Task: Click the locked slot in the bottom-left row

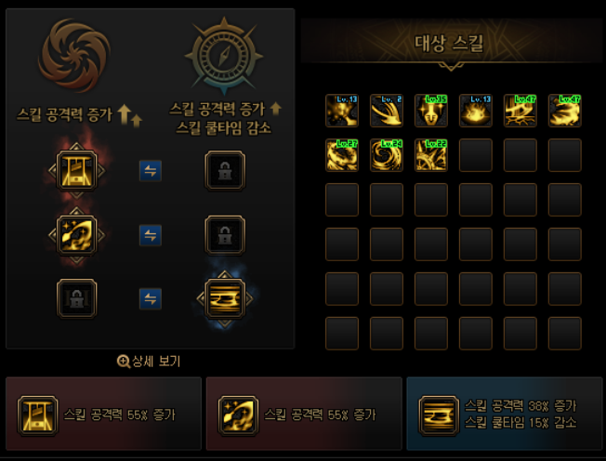Action: tap(76, 298)
